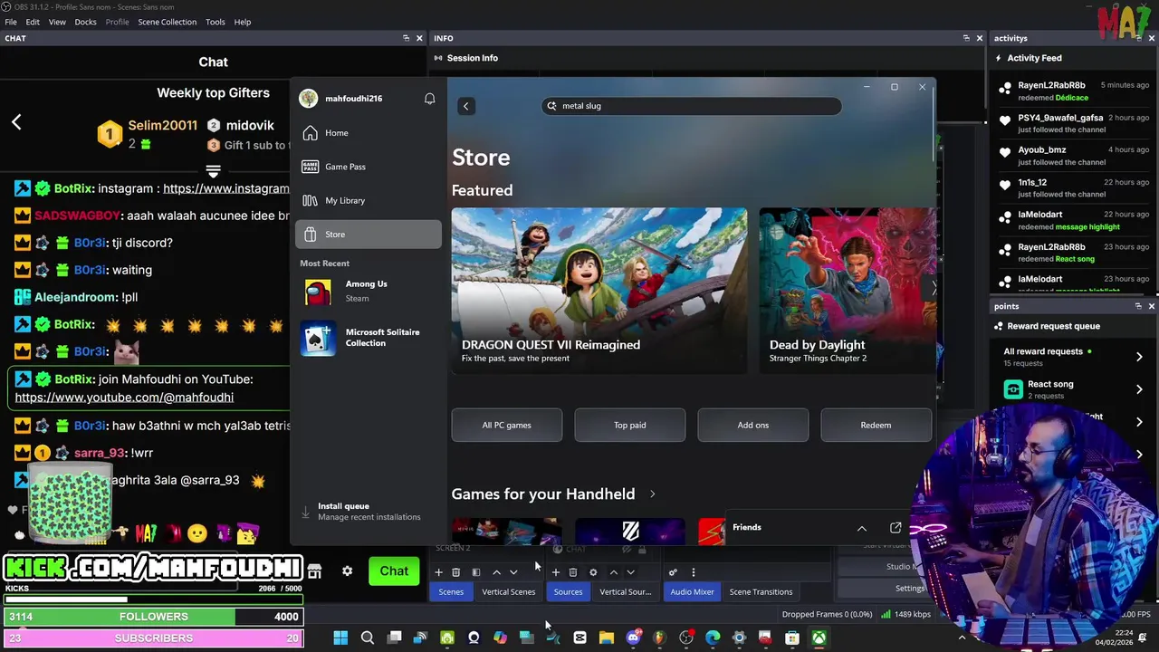Click metal slug search field
Viewport: 1159px width, 652px height.
click(692, 106)
